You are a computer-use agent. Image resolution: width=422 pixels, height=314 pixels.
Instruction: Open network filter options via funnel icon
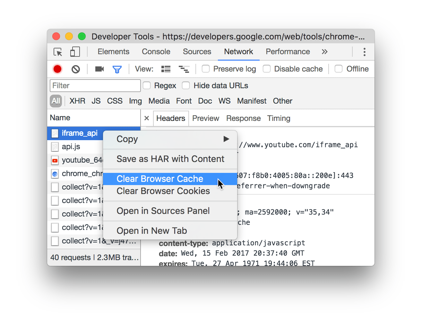pos(117,69)
